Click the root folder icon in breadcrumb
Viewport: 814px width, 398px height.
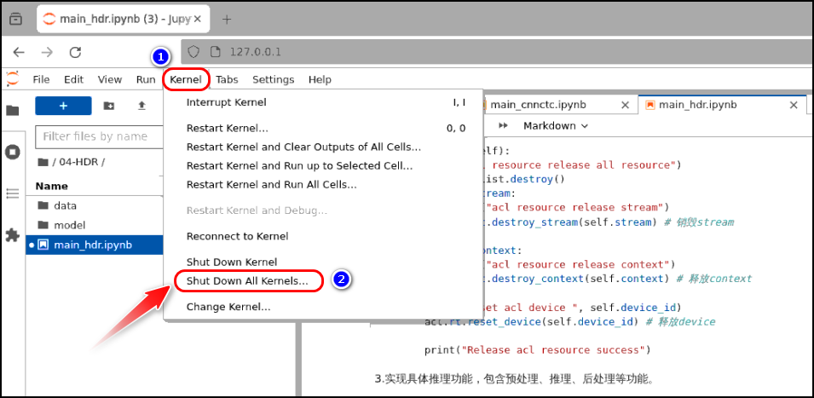(x=43, y=162)
